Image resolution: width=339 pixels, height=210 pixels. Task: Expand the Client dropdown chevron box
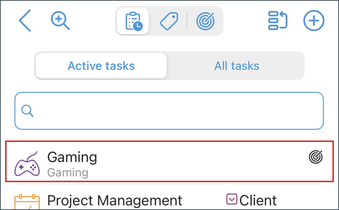[x=232, y=199]
